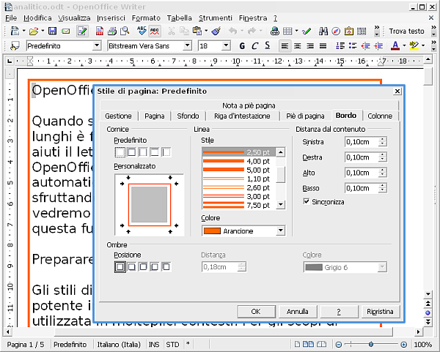Open Find & Replace binoculars icon

pyautogui.click(x=323, y=31)
